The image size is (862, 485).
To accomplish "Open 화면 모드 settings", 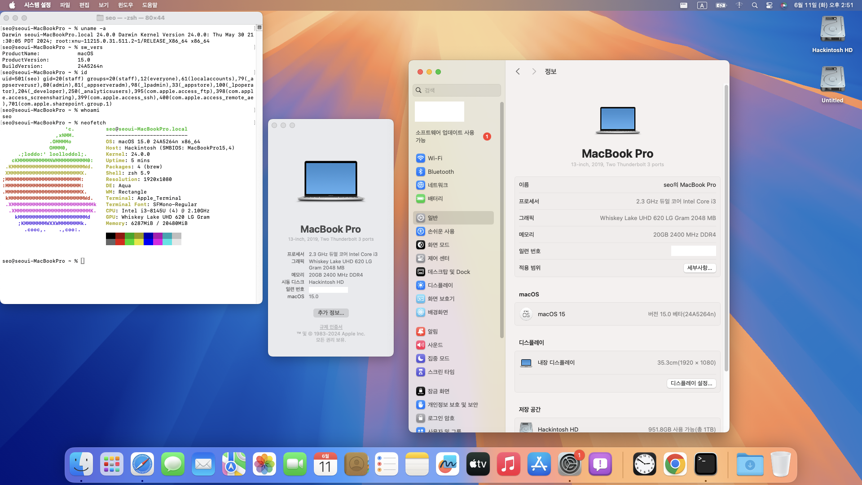I will 453,245.
